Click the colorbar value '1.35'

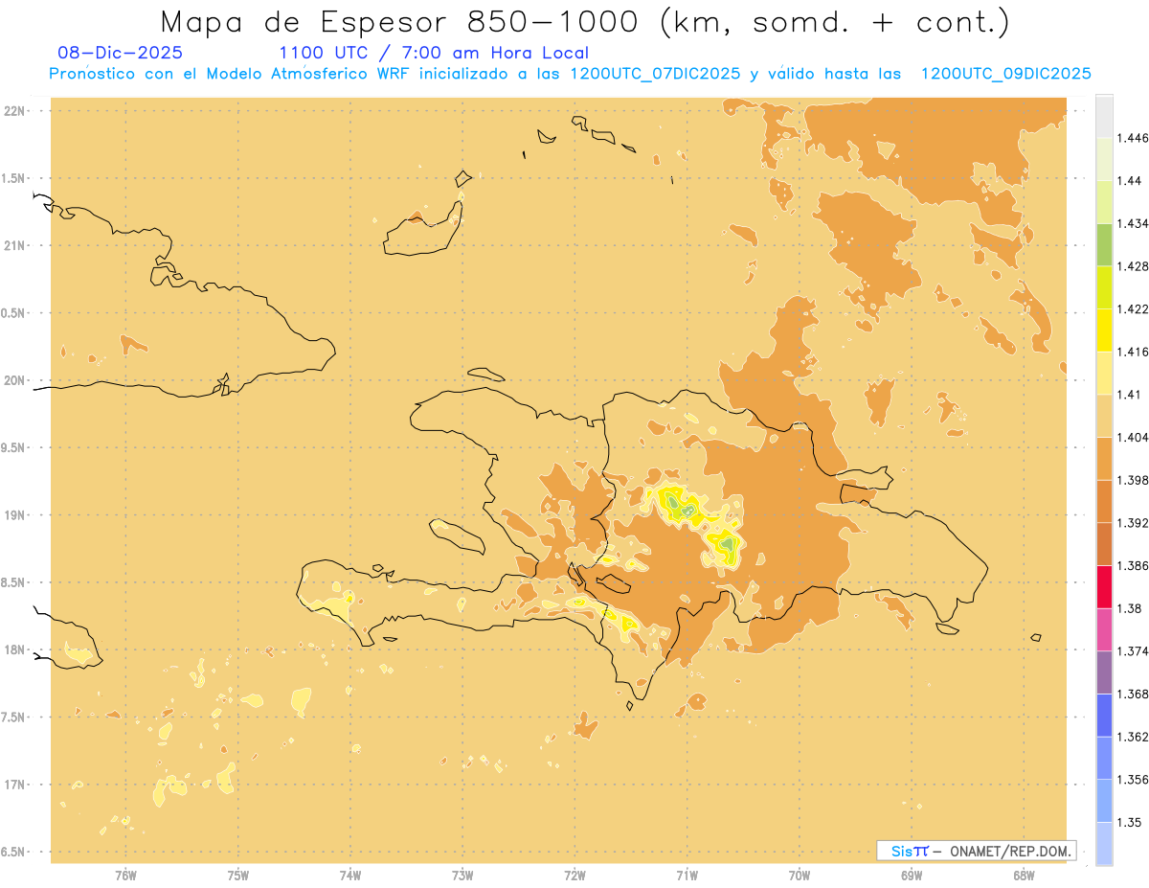pyautogui.click(x=1130, y=822)
